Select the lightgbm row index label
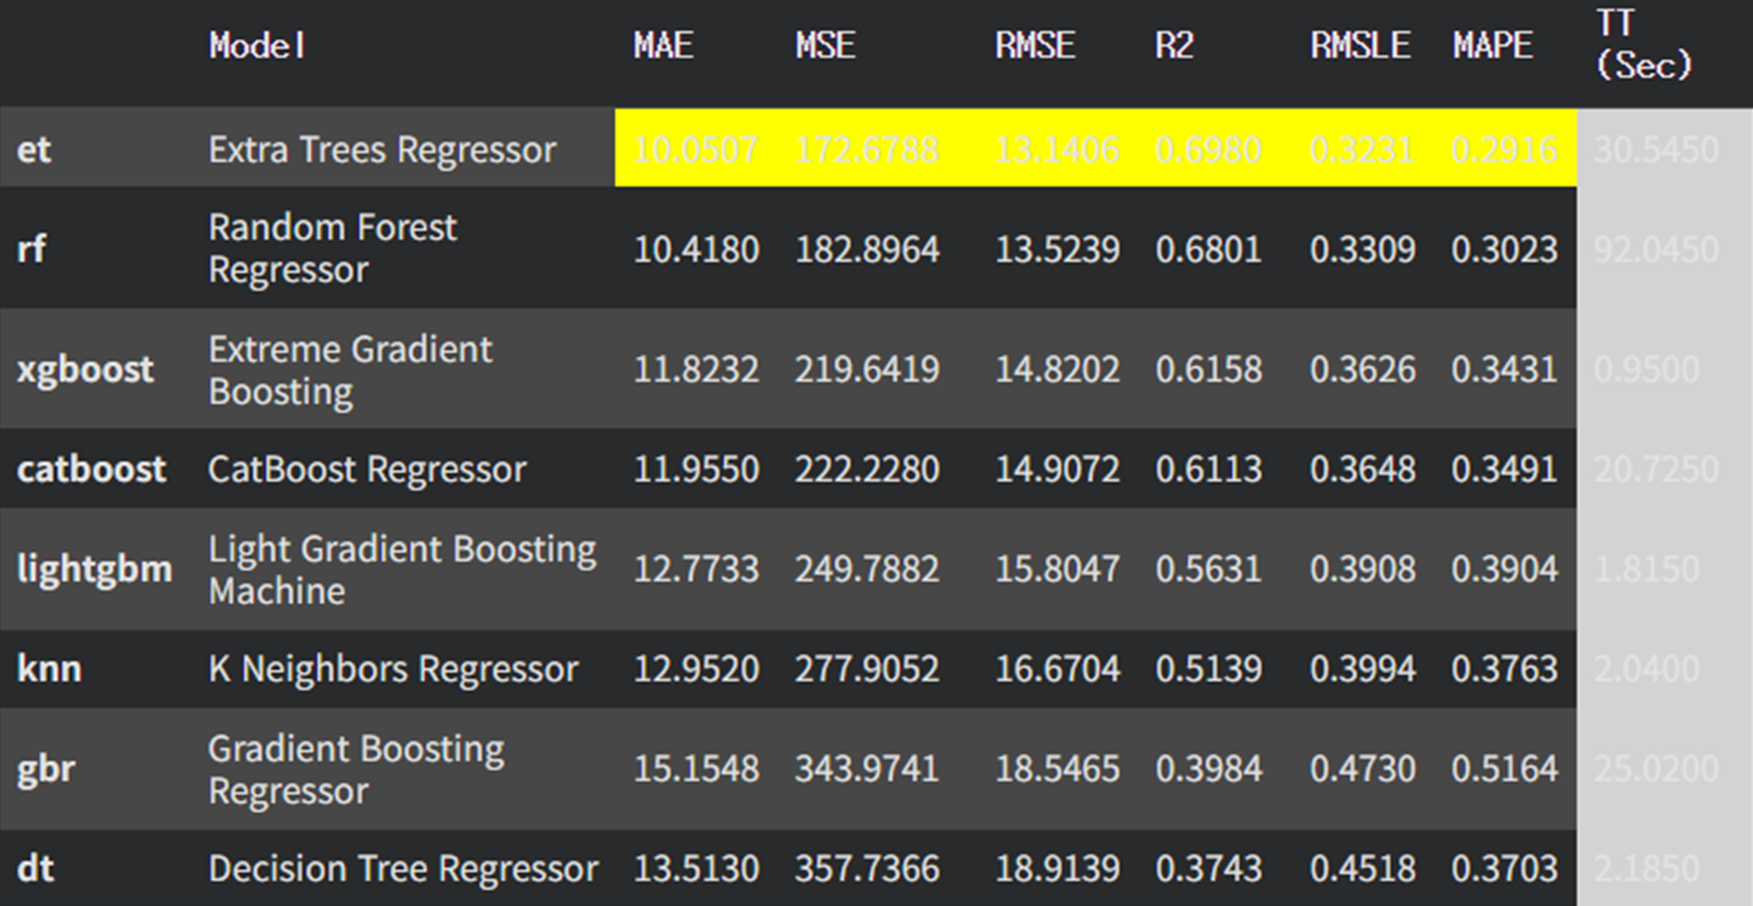 (95, 569)
